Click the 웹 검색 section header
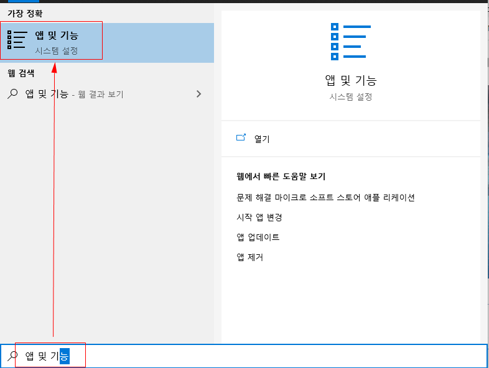Viewport: 489px width, 368px height. point(21,73)
